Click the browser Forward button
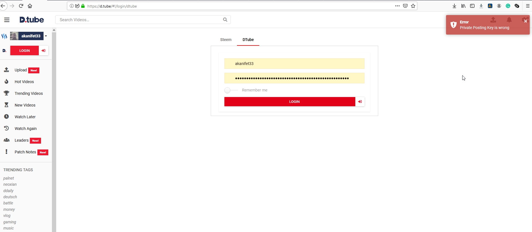Image resolution: width=532 pixels, height=232 pixels. (x=12, y=6)
